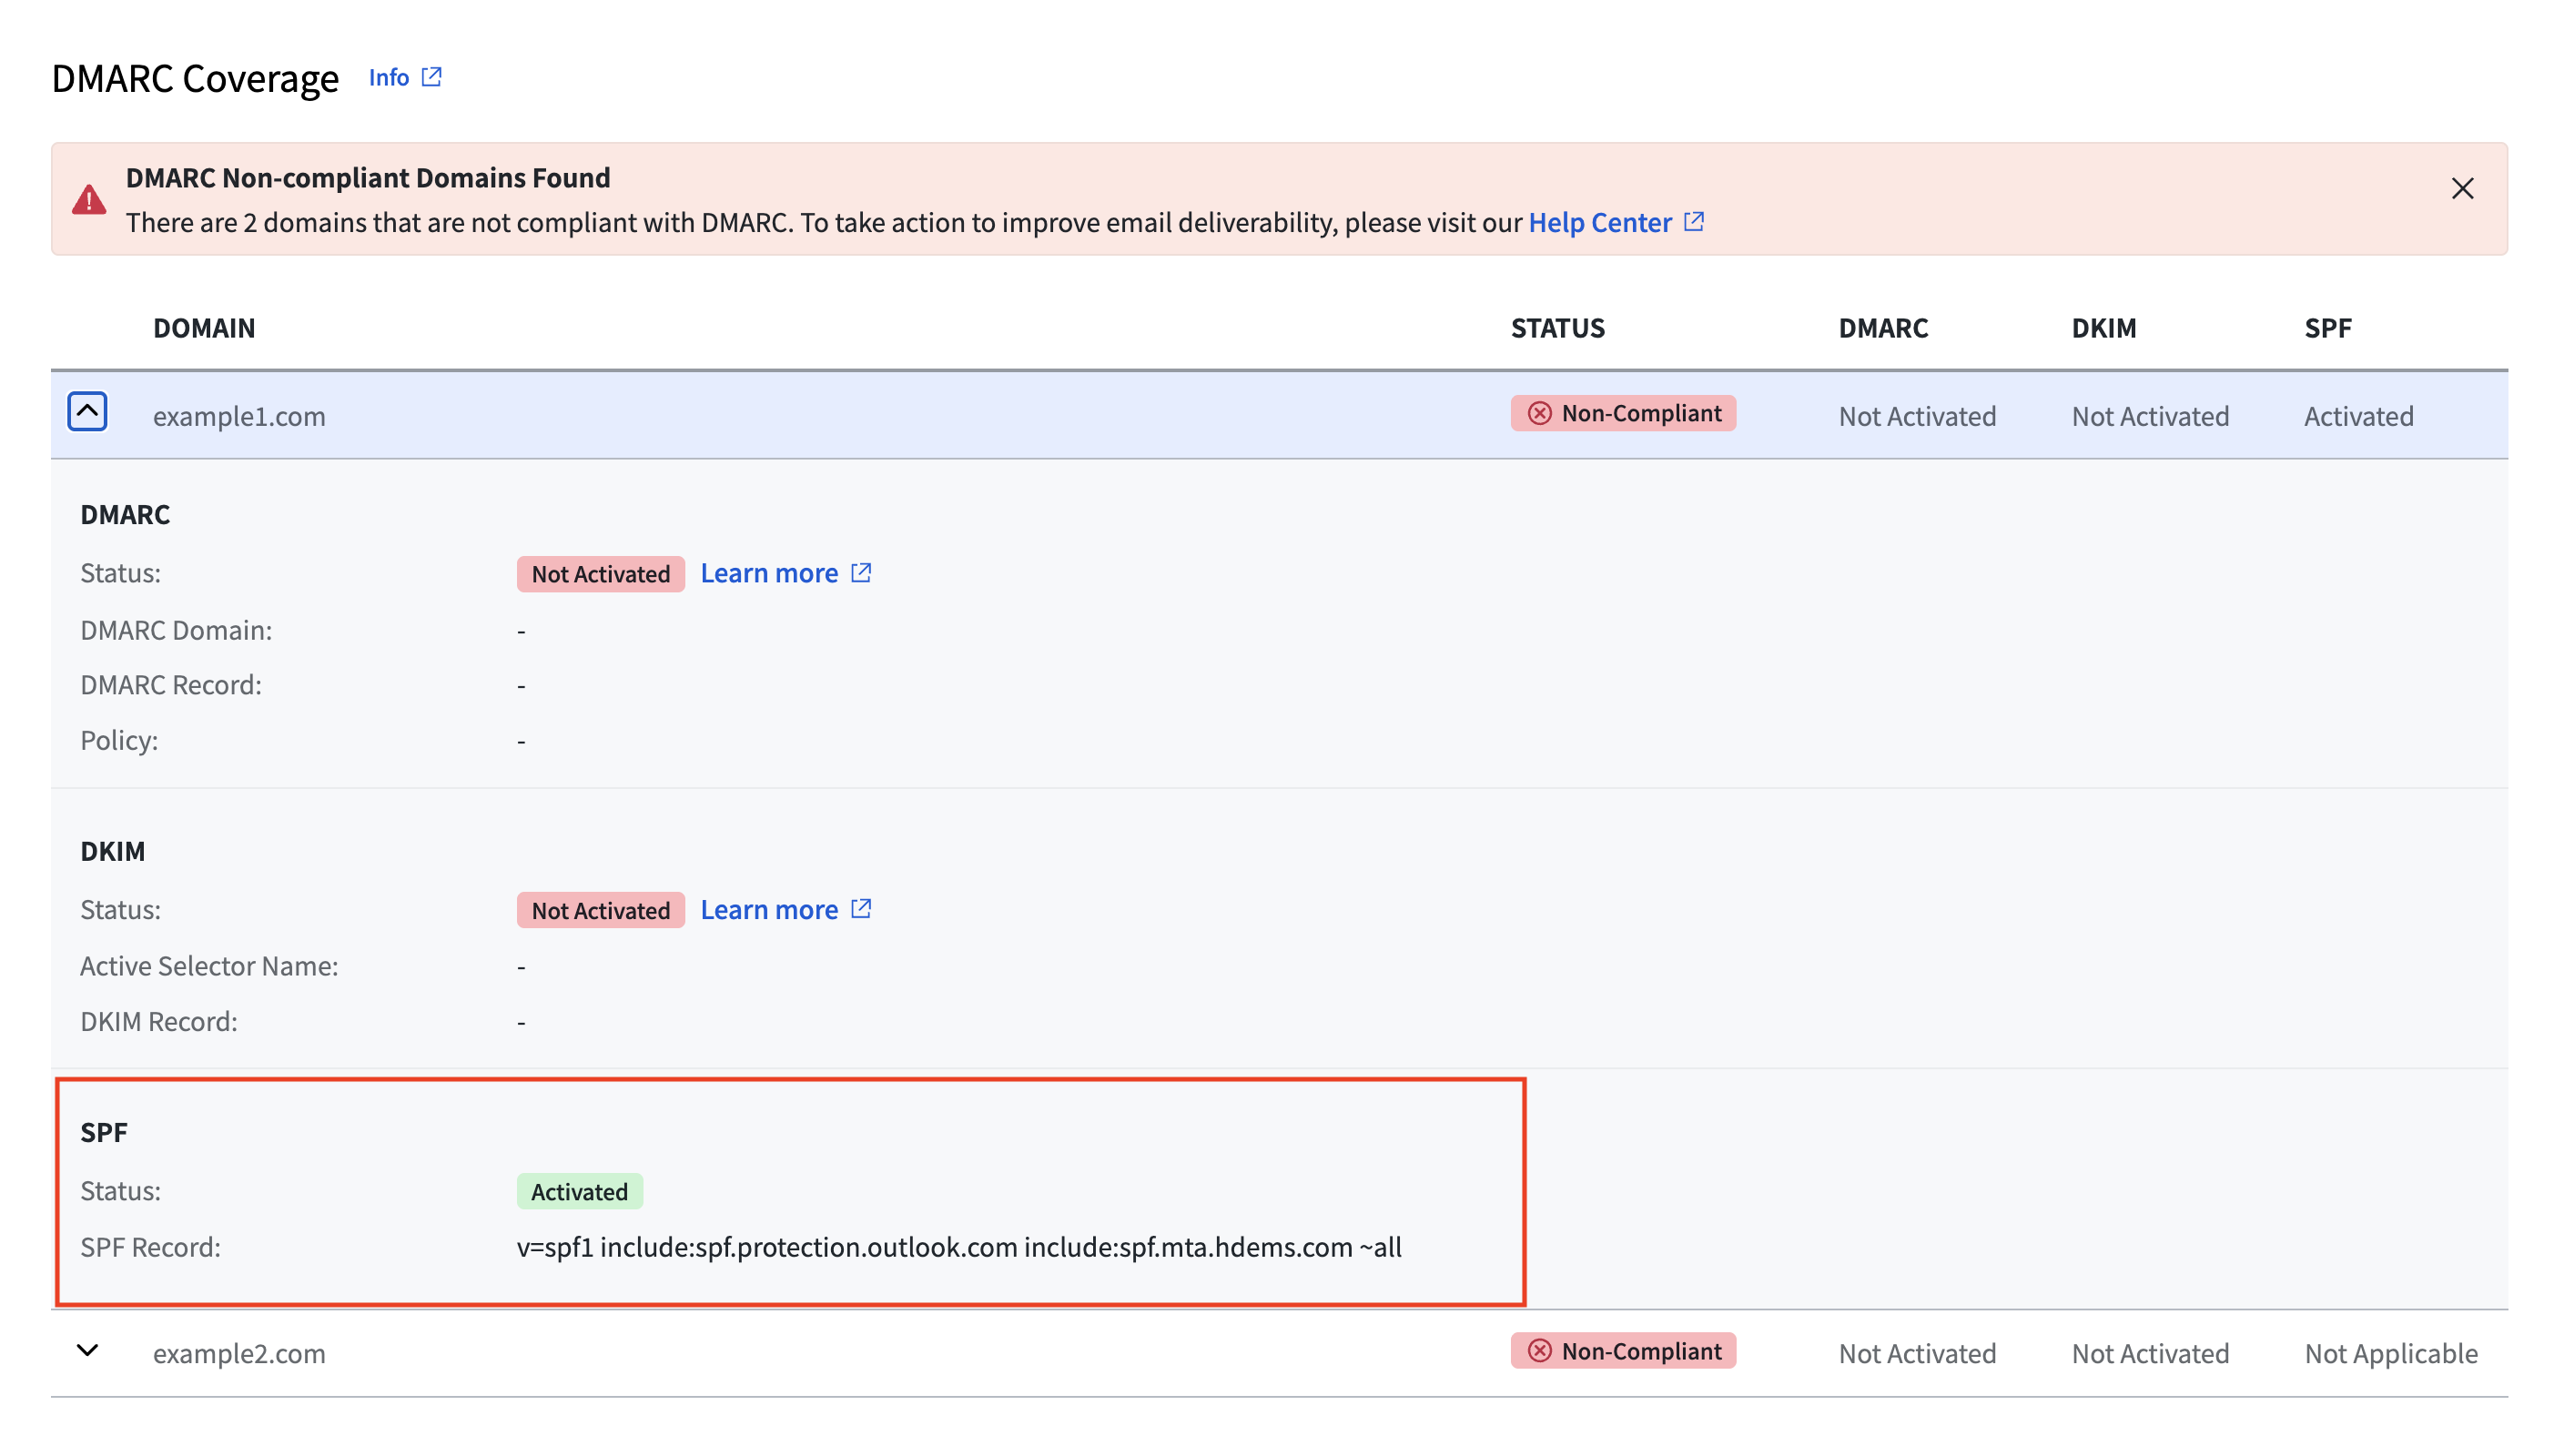2554x1456 pixels.
Task: Click the SPF section heading
Action: click(x=104, y=1133)
